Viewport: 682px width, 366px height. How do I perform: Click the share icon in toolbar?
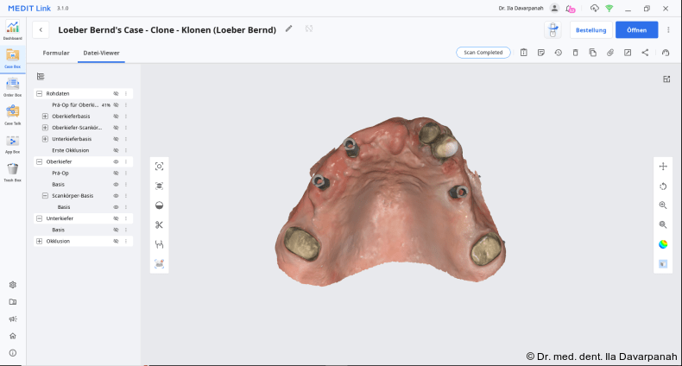pyautogui.click(x=645, y=53)
